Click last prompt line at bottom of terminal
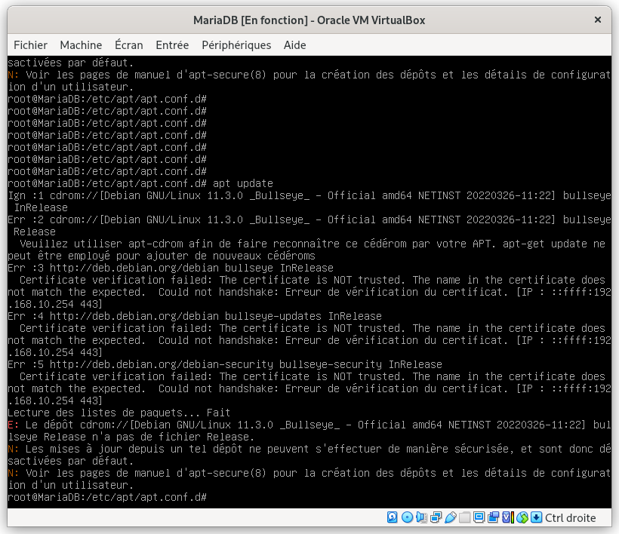 tap(107, 497)
